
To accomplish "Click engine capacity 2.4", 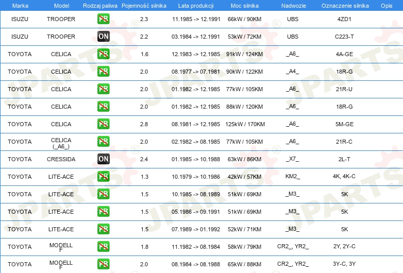I will point(144,159).
